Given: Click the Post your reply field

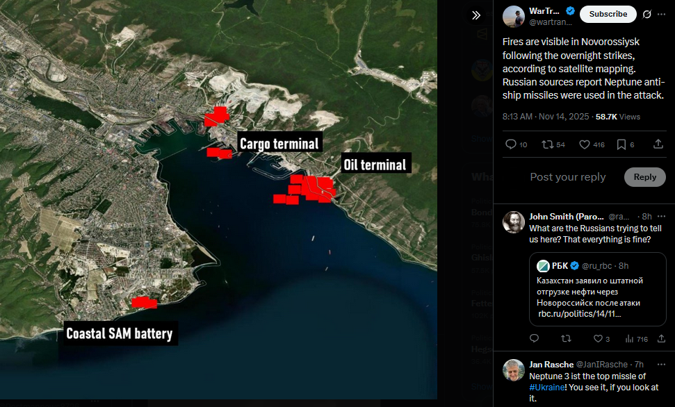Looking at the screenshot, I should click(568, 177).
